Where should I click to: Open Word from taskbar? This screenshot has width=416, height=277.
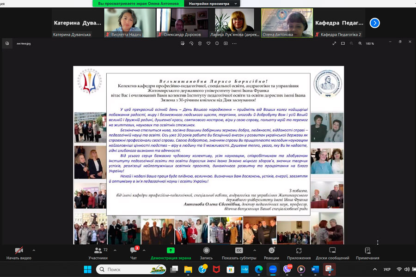[x=315, y=269]
